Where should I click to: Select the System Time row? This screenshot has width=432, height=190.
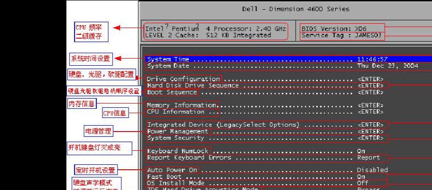[x=288, y=59]
